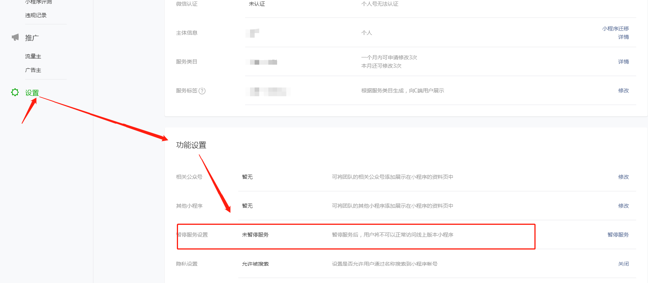Click the 功能设置 section heading
Image resolution: width=648 pixels, height=283 pixels.
pos(191,145)
